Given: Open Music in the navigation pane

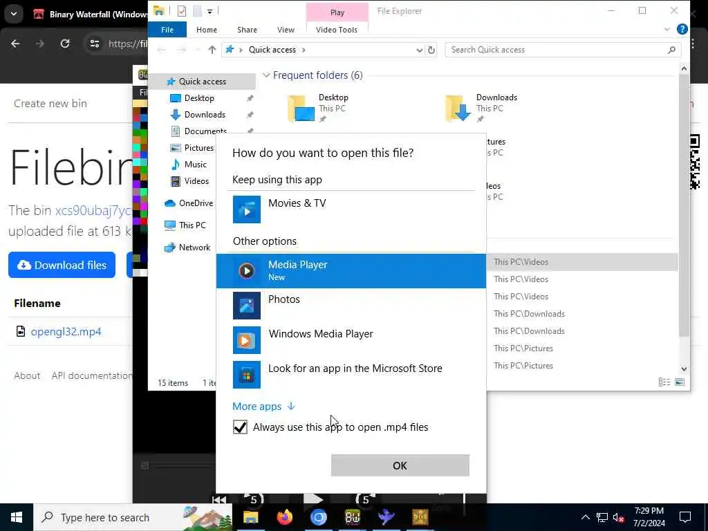Looking at the screenshot, I should pyautogui.click(x=195, y=165).
